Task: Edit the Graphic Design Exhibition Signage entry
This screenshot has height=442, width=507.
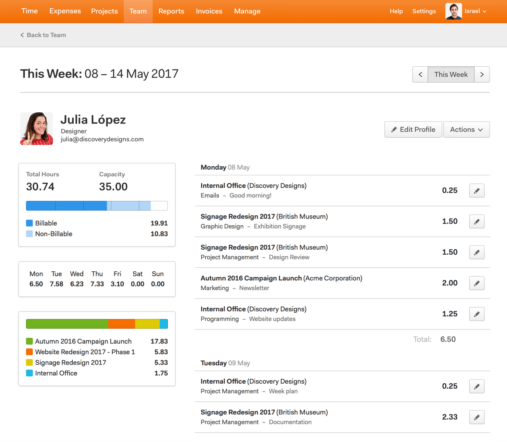Action: (x=477, y=221)
